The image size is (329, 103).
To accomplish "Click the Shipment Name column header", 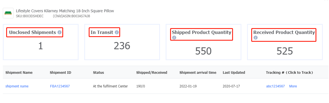I will (19, 73).
